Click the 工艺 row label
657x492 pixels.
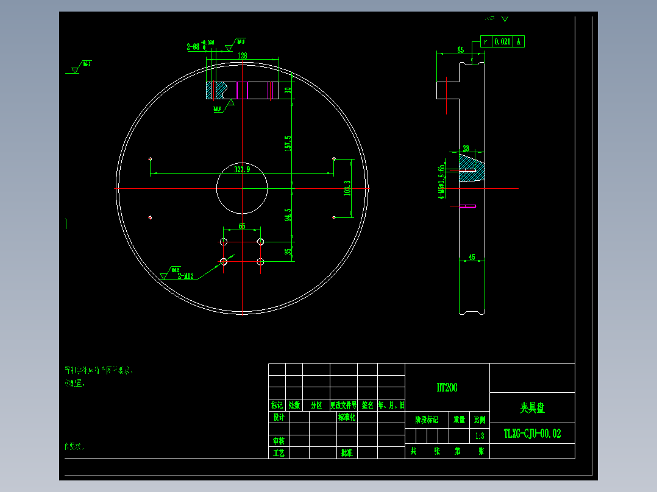tap(279, 452)
